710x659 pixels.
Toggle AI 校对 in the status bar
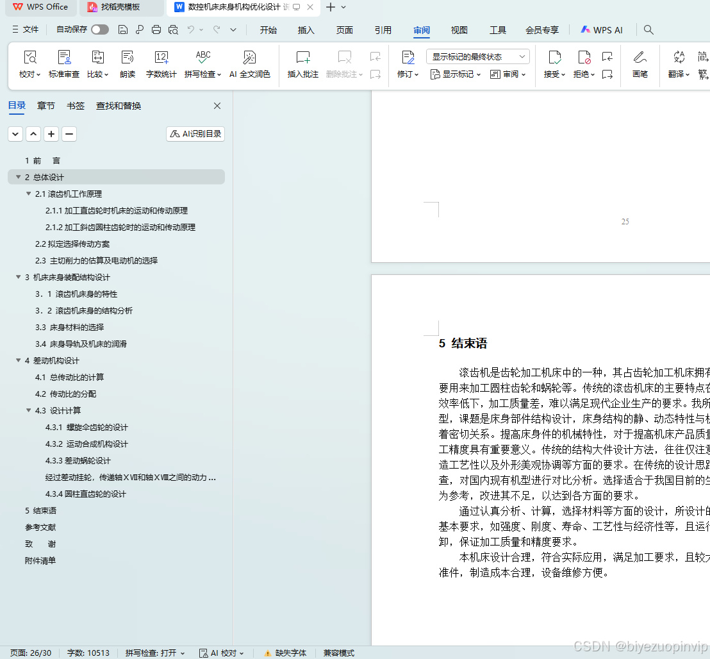coord(221,653)
